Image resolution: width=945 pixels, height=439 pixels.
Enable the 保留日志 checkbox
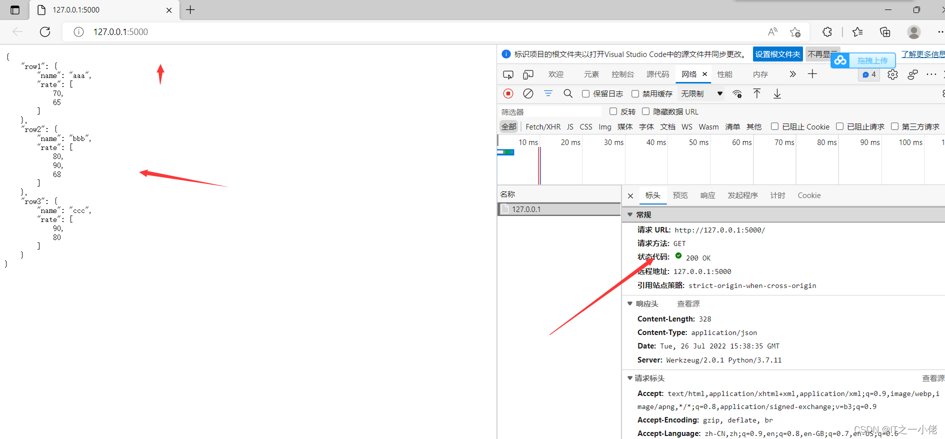point(585,93)
